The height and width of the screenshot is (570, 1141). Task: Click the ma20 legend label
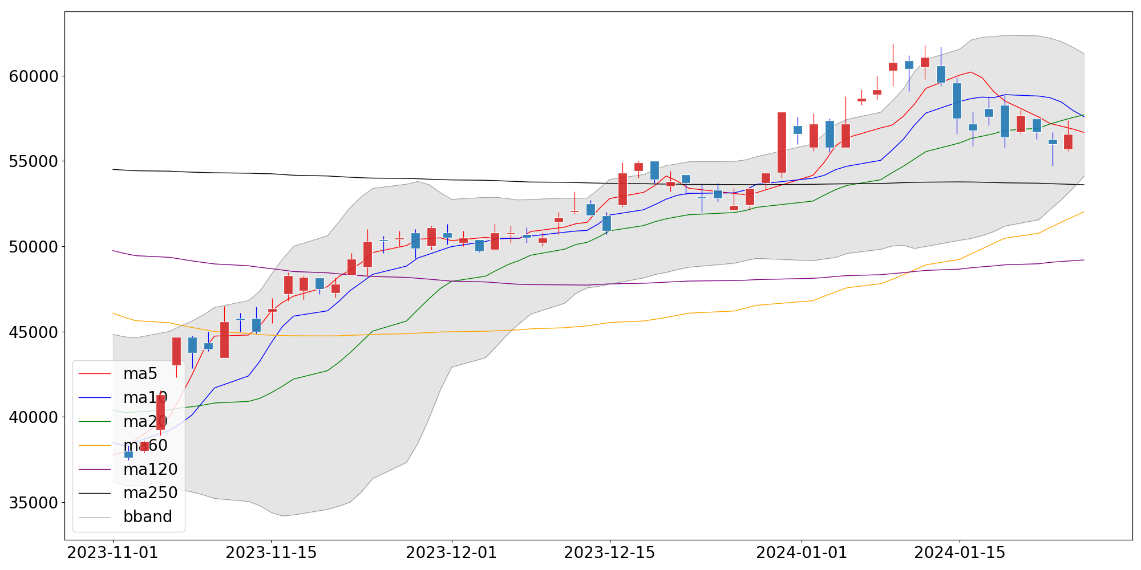coord(145,421)
